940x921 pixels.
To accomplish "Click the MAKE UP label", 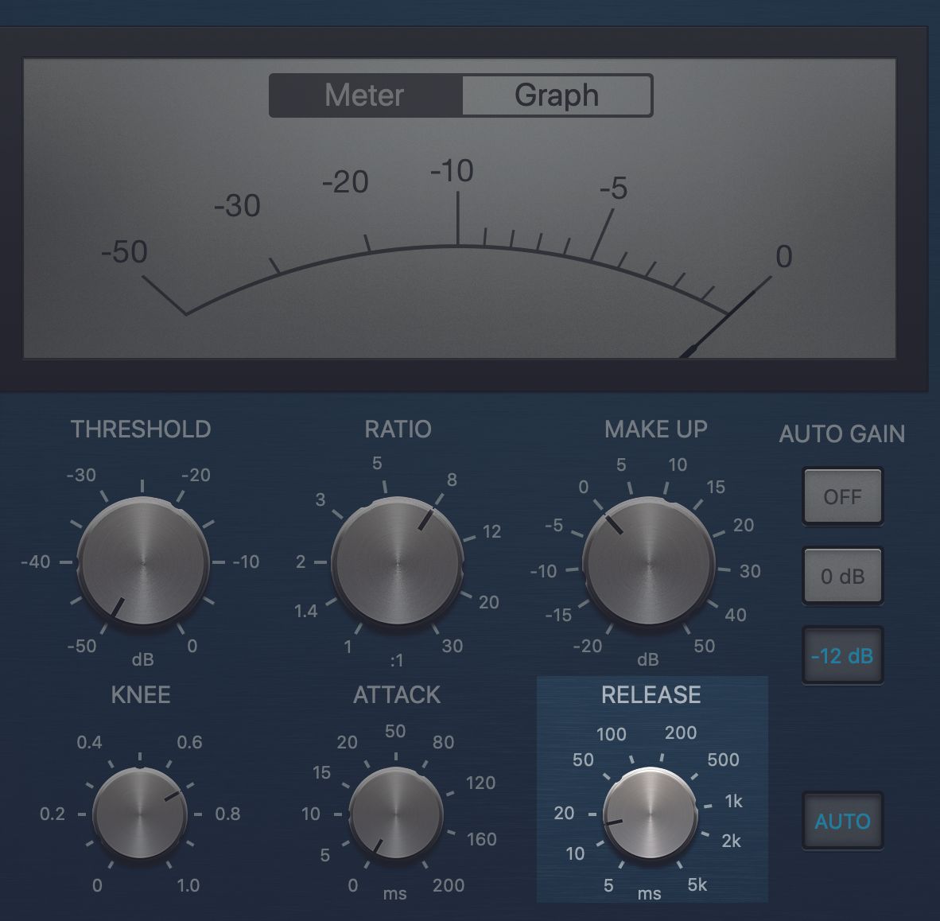I will [655, 429].
